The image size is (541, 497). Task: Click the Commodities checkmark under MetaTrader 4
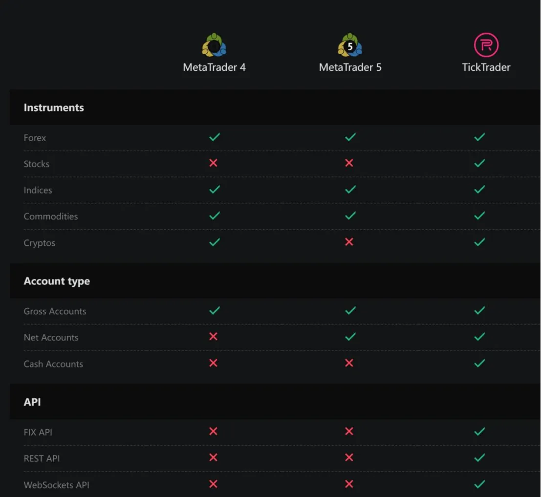pos(214,216)
